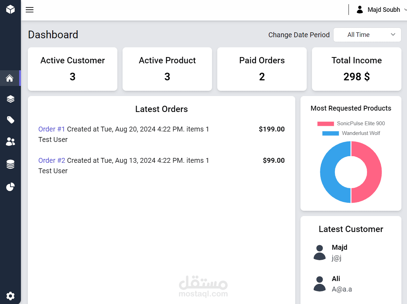Open the hamburger menu
Viewport: 407px width, 304px height.
coord(30,10)
